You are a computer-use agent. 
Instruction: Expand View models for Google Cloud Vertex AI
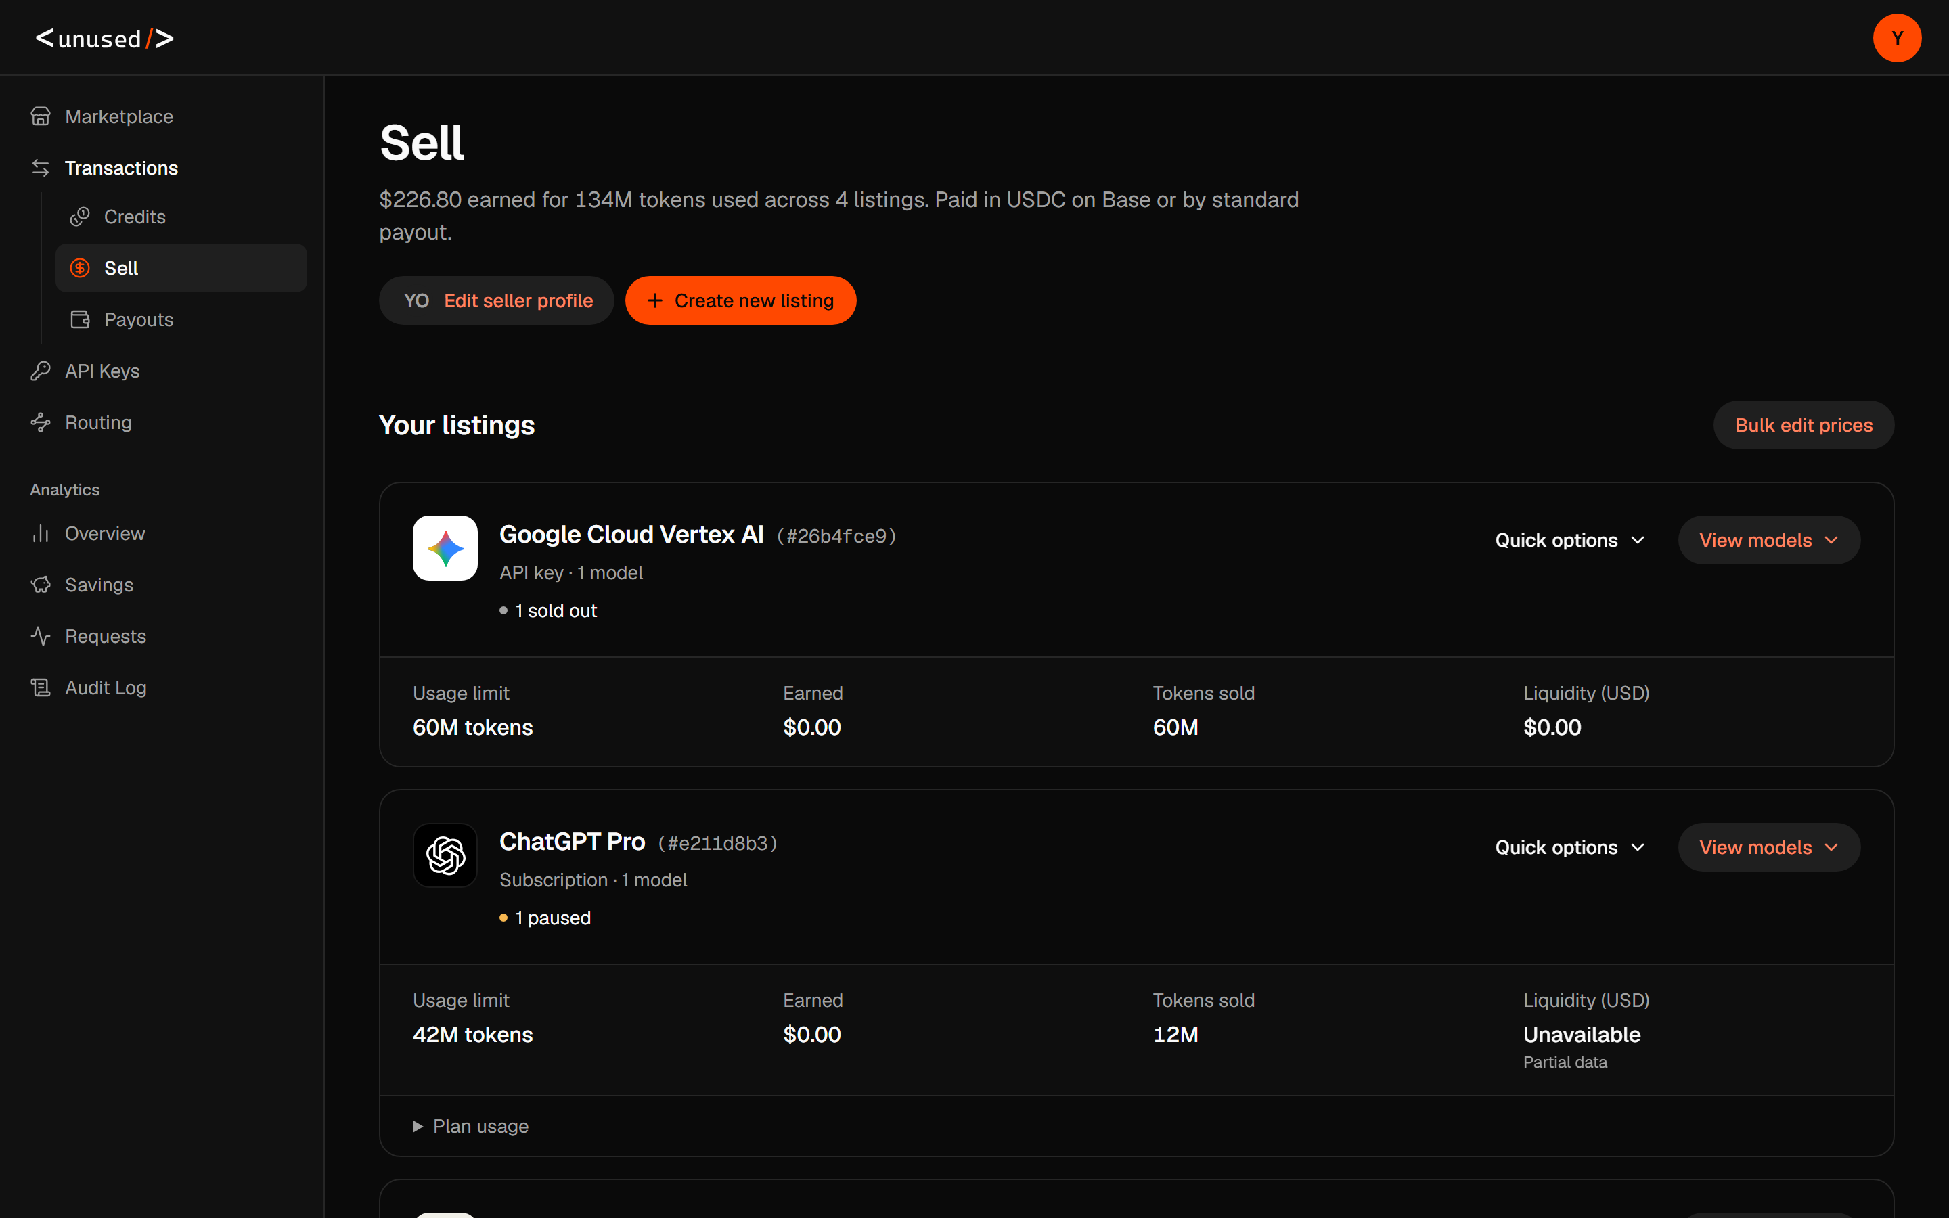pos(1768,540)
